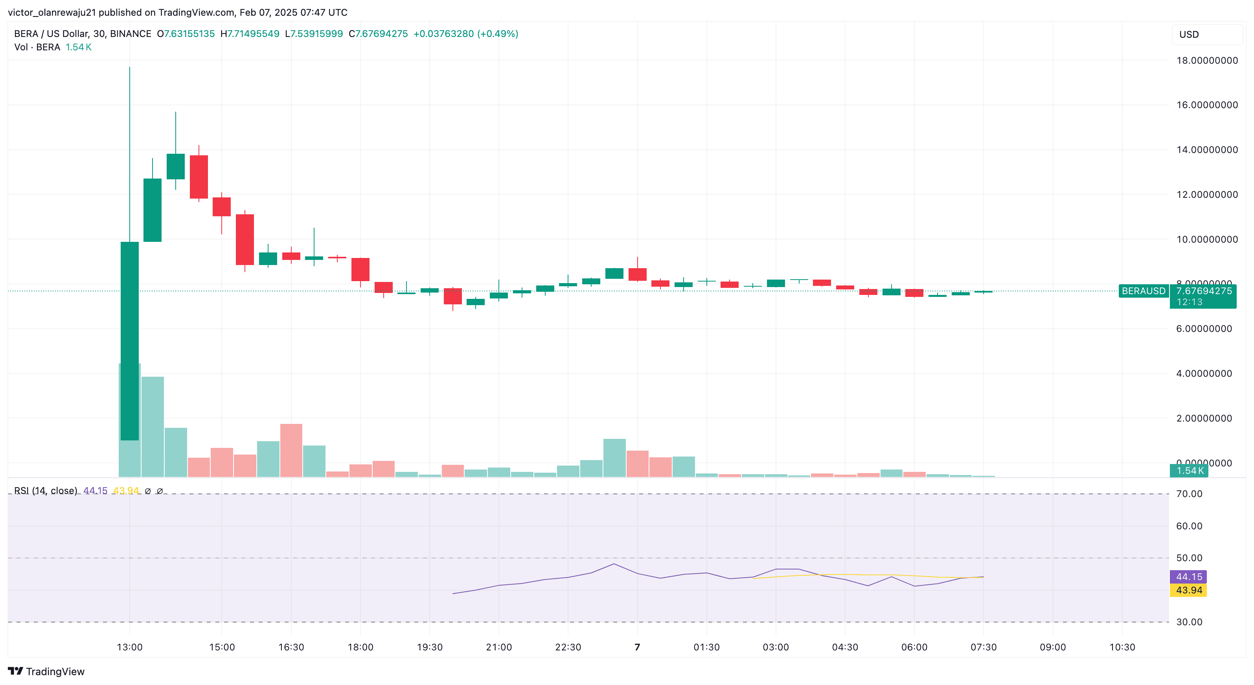Click the 21:00 time axis label
Image resolution: width=1254 pixels, height=685 pixels.
pyautogui.click(x=499, y=647)
